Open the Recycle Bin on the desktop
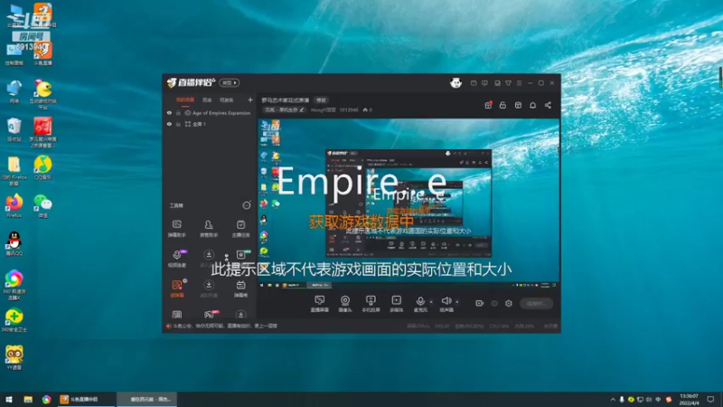Viewport: 723px width, 407px height. [14, 129]
